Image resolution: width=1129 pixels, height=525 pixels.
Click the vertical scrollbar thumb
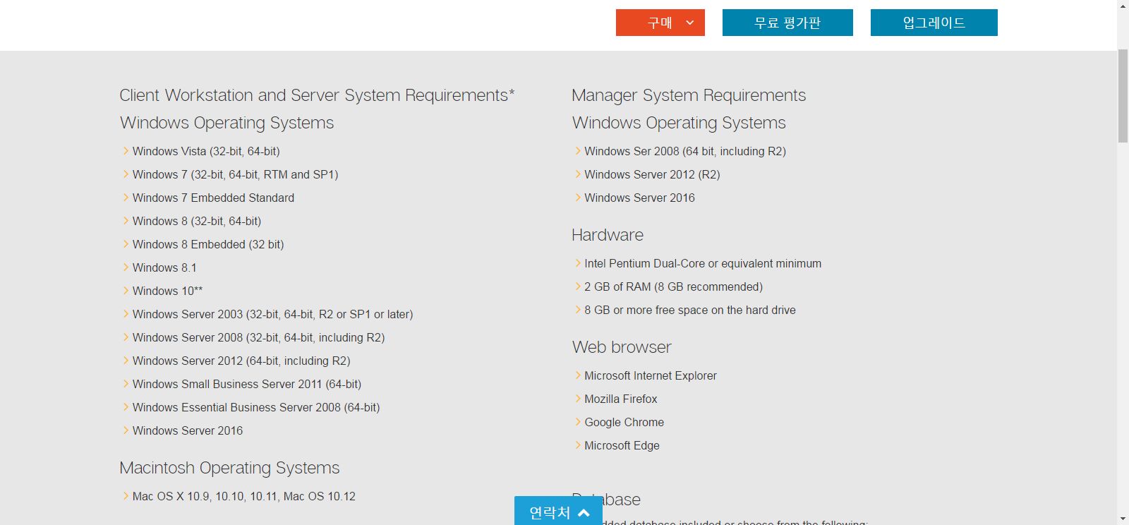[1123, 96]
